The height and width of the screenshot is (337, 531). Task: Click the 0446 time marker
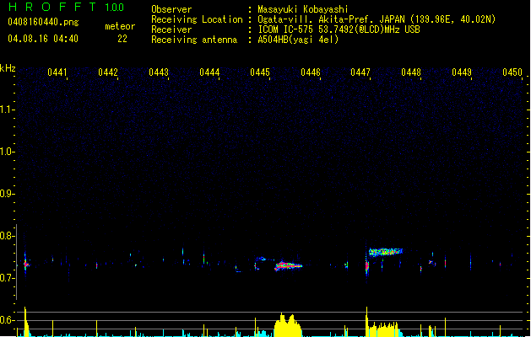point(311,72)
